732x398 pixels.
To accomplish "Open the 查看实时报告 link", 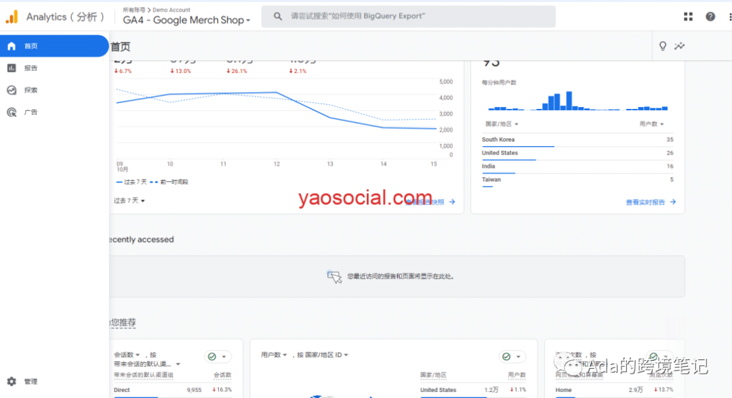I will coord(651,202).
